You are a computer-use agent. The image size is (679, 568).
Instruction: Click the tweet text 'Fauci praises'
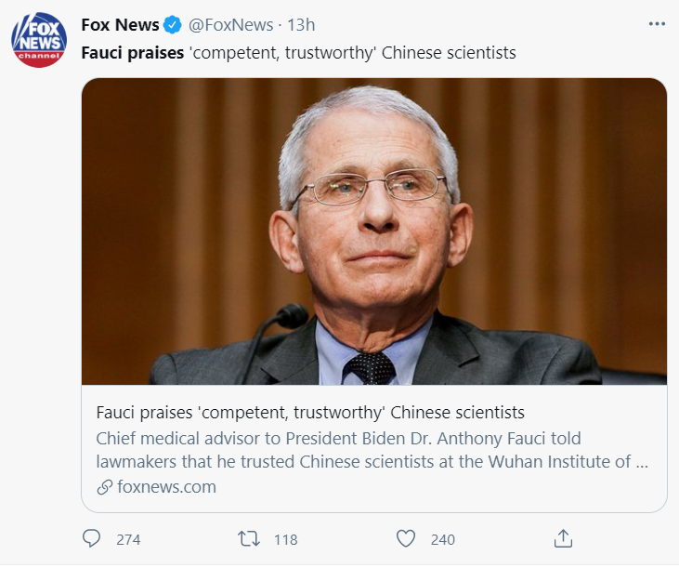coord(133,53)
